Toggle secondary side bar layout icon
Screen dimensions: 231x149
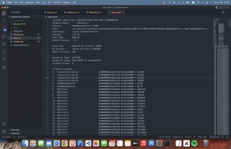click(x=224, y=7)
